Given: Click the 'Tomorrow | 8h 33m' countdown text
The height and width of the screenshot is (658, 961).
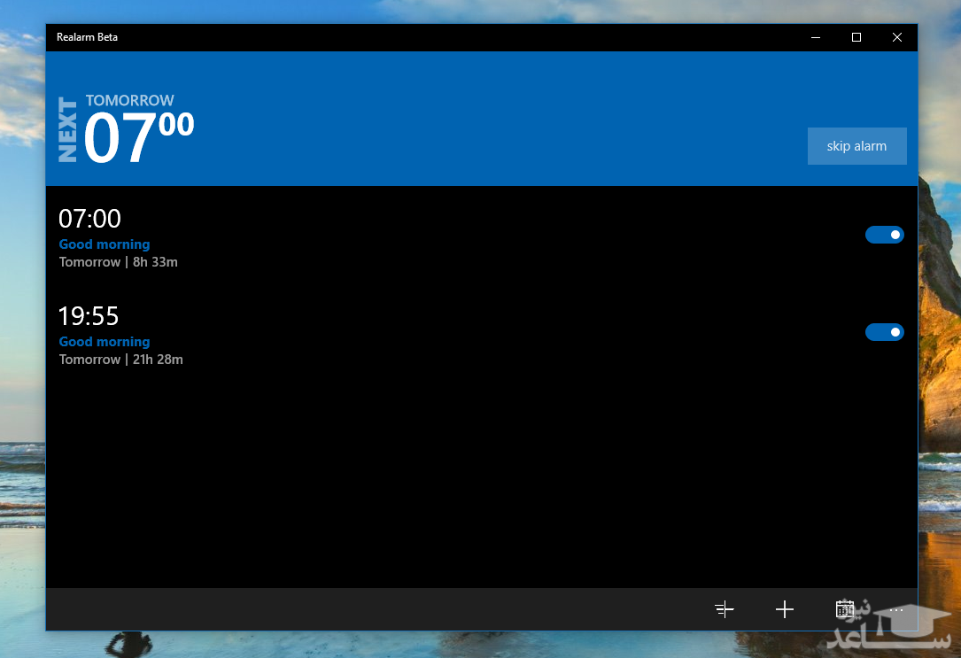Looking at the screenshot, I should [x=119, y=262].
